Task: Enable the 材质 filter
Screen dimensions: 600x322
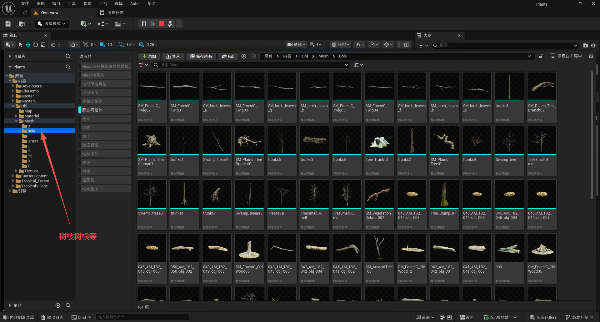Action: (x=105, y=171)
